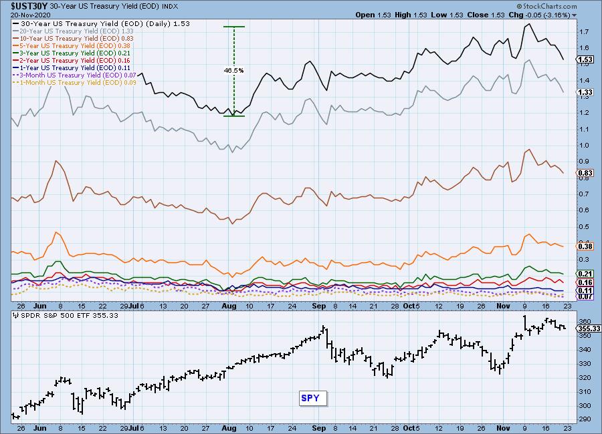Screen dimensions: 602x434
Task: Click the Aug label on the yield chart date axis
Action: click(229, 306)
